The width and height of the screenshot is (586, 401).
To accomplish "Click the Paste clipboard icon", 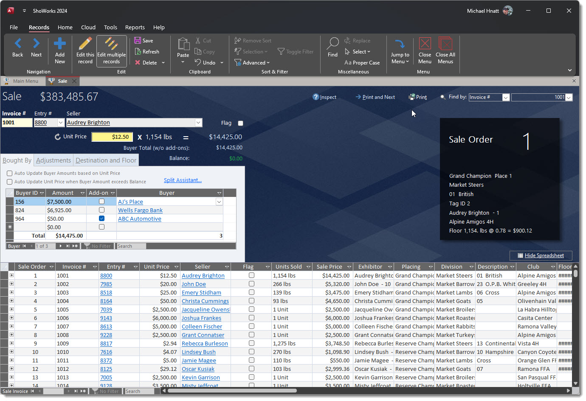I will coord(183,43).
